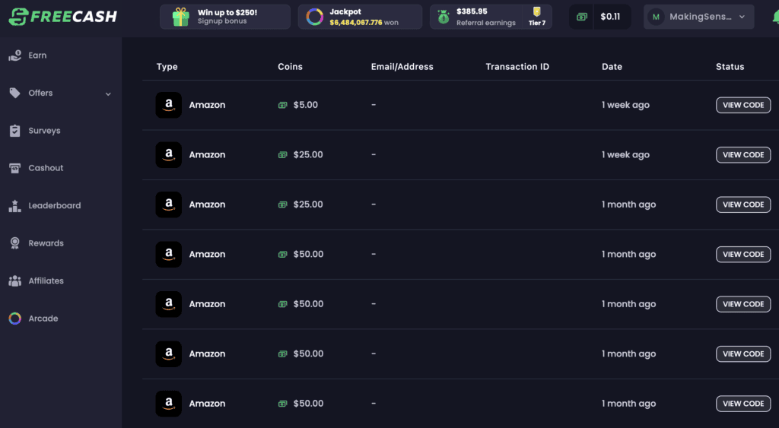This screenshot has height=428, width=779.
Task: Click the Freecash logo
Action: point(63,17)
